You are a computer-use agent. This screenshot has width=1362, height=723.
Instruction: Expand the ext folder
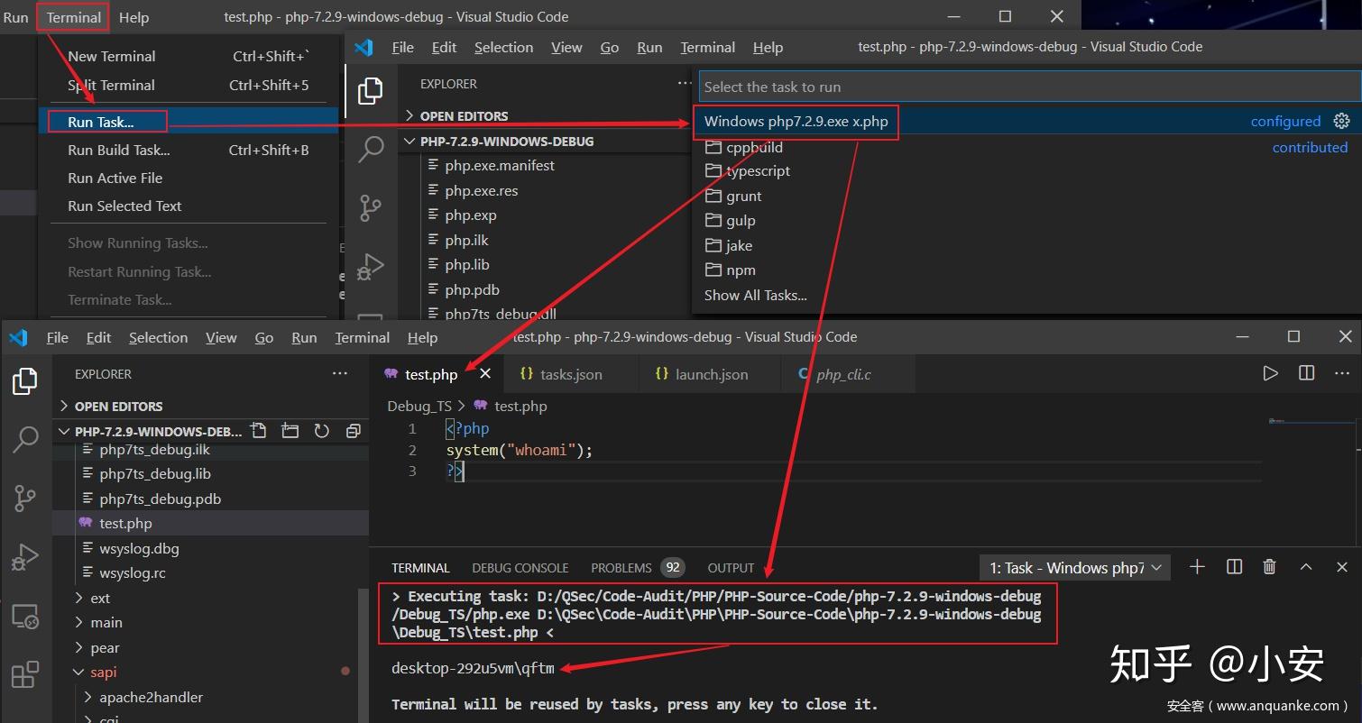click(100, 598)
